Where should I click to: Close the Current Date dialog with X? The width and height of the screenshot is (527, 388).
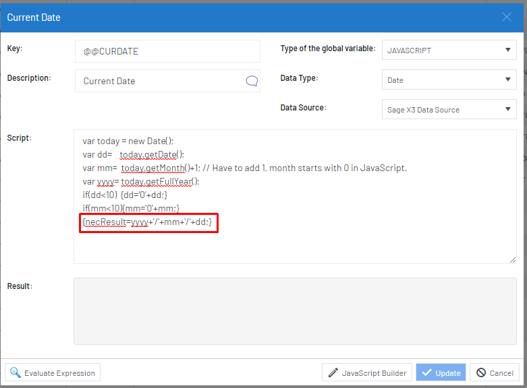click(507, 17)
